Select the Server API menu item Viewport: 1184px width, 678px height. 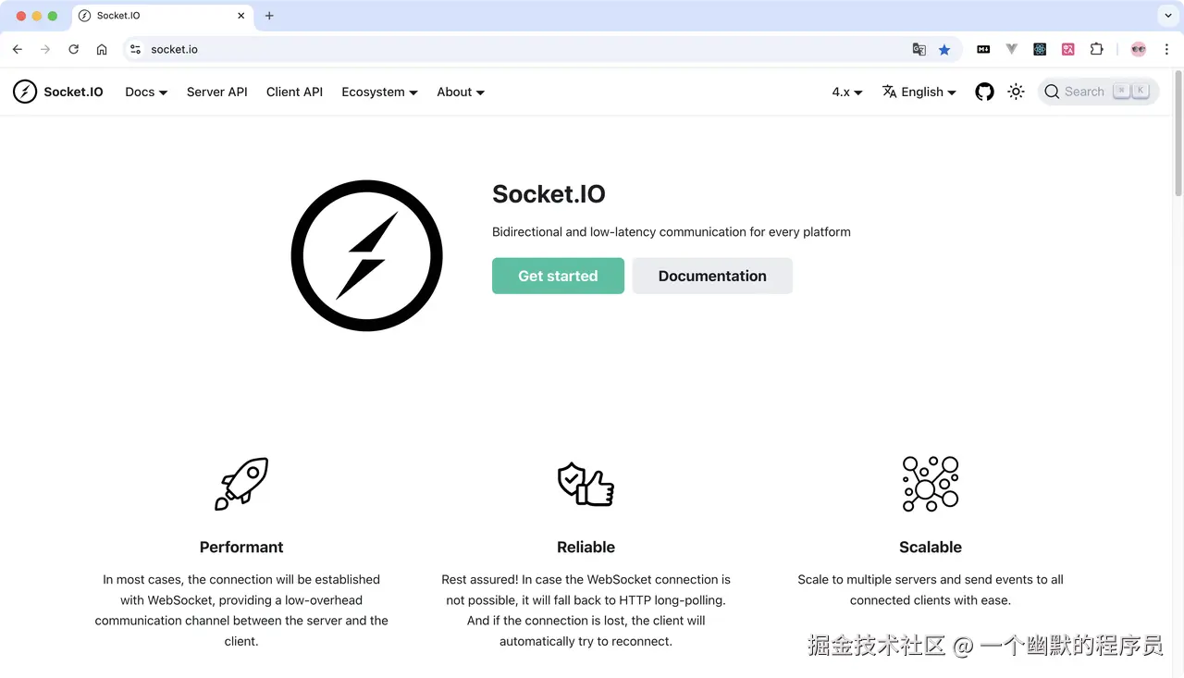coord(216,92)
